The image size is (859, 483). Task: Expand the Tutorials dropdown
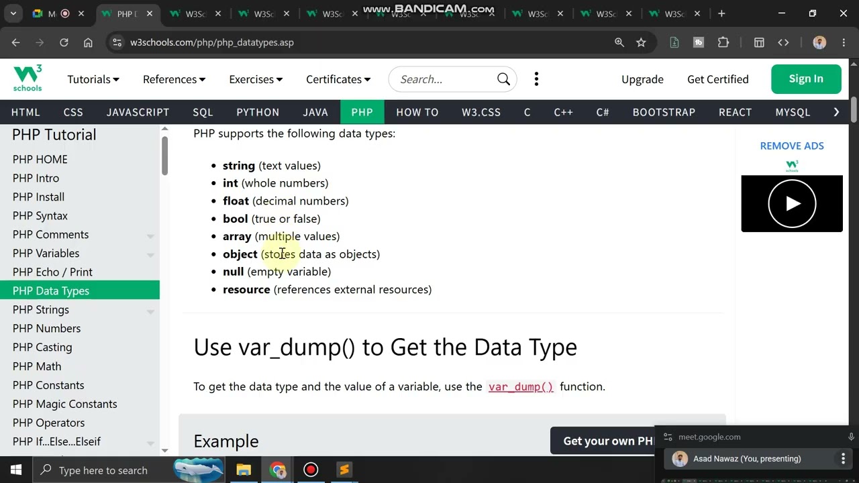[x=93, y=79]
